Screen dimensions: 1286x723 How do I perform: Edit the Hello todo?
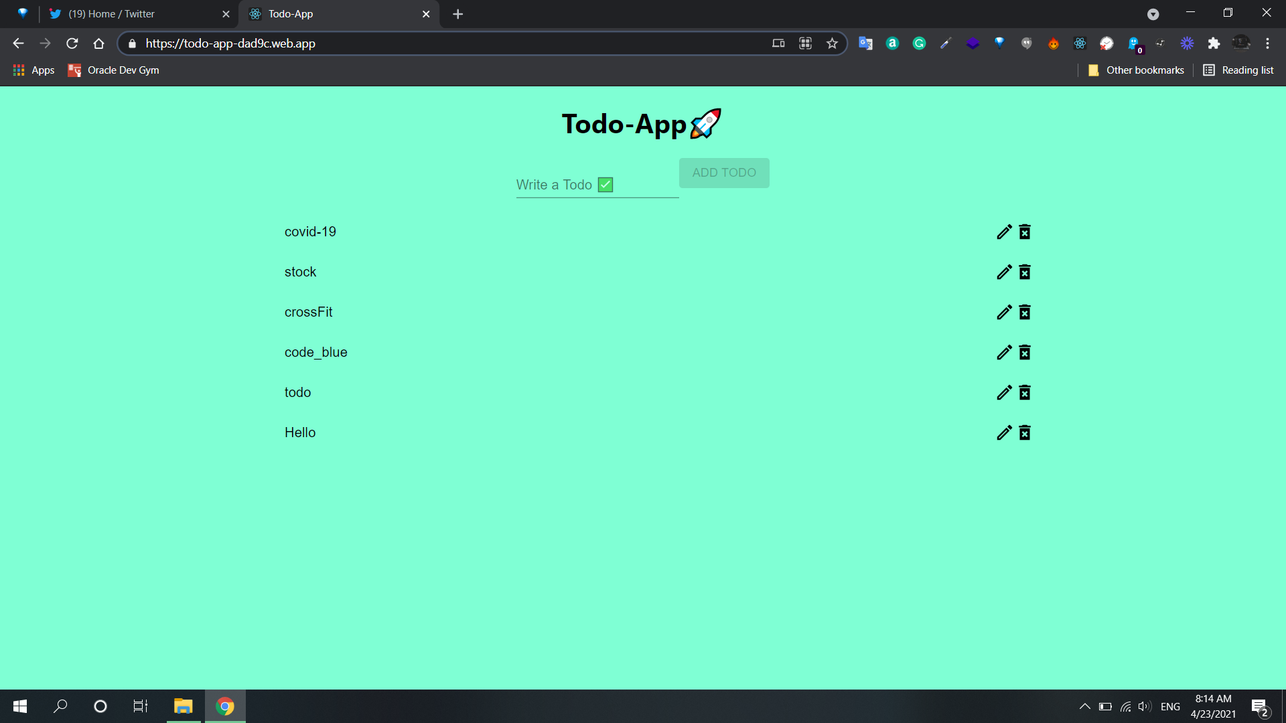(1003, 432)
